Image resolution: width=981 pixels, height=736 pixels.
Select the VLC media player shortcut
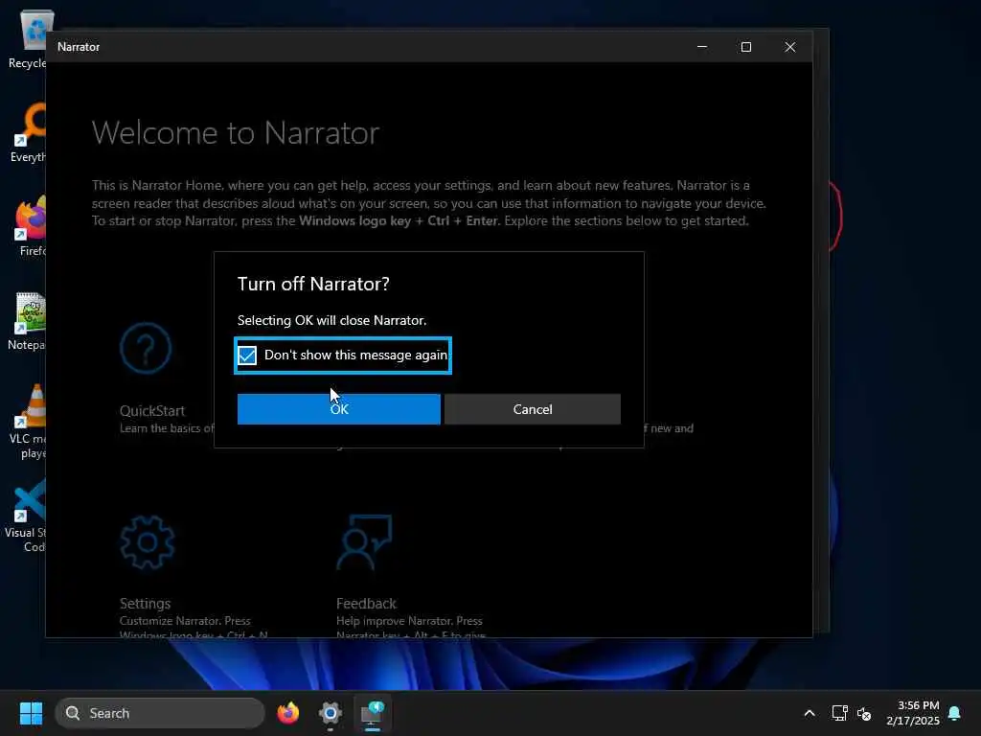point(27,422)
